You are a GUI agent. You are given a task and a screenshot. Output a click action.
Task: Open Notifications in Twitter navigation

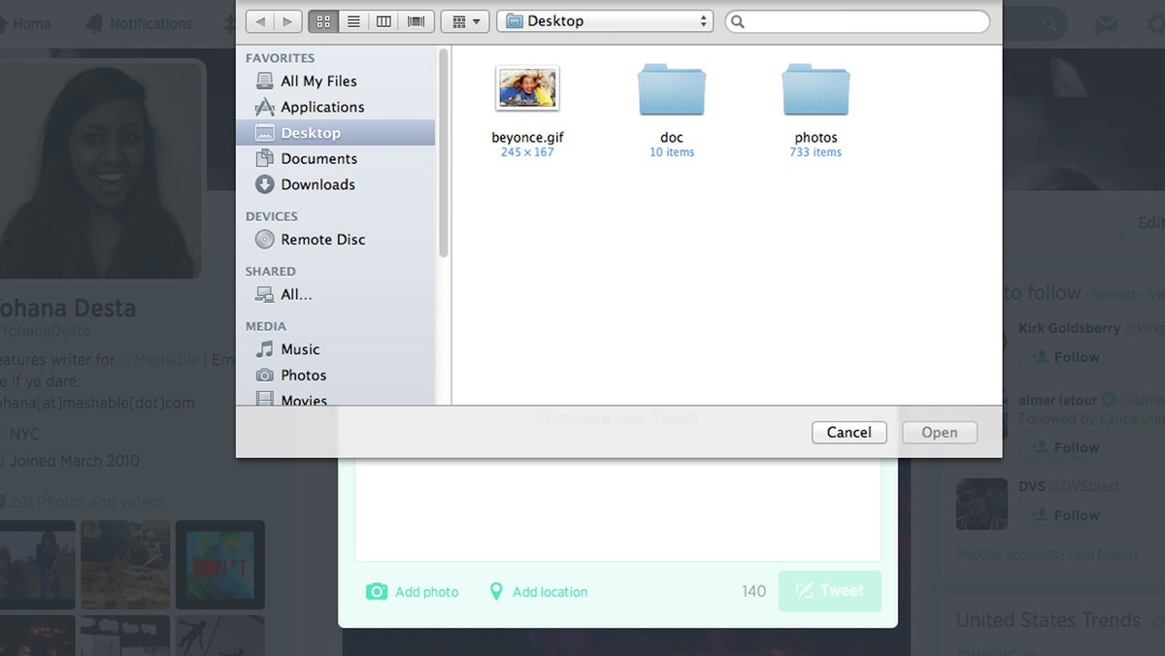click(139, 23)
